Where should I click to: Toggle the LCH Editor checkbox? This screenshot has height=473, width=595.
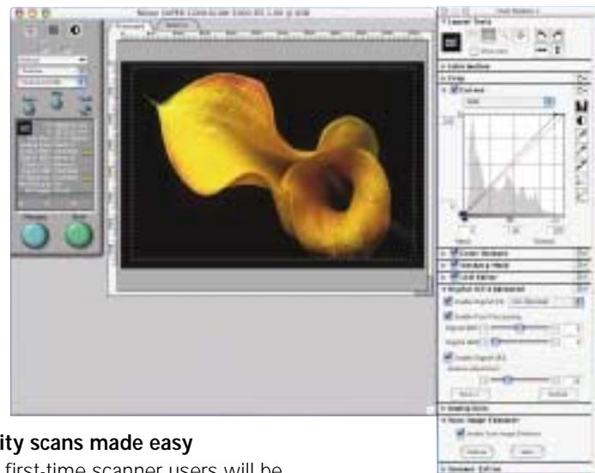(454, 276)
